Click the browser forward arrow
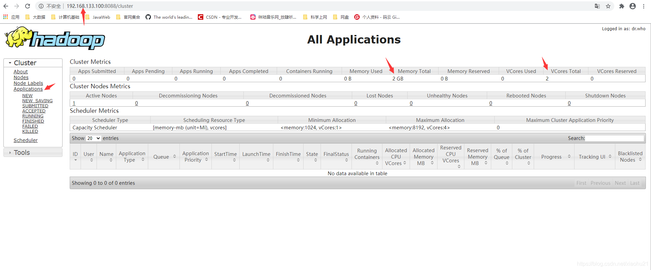 pos(17,6)
